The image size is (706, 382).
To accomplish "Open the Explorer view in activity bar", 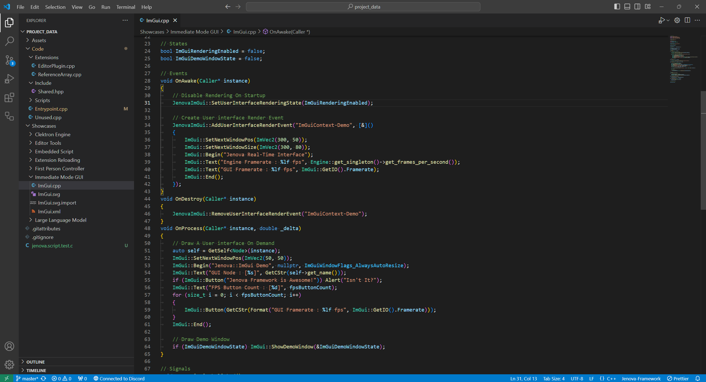I will pyautogui.click(x=9, y=23).
